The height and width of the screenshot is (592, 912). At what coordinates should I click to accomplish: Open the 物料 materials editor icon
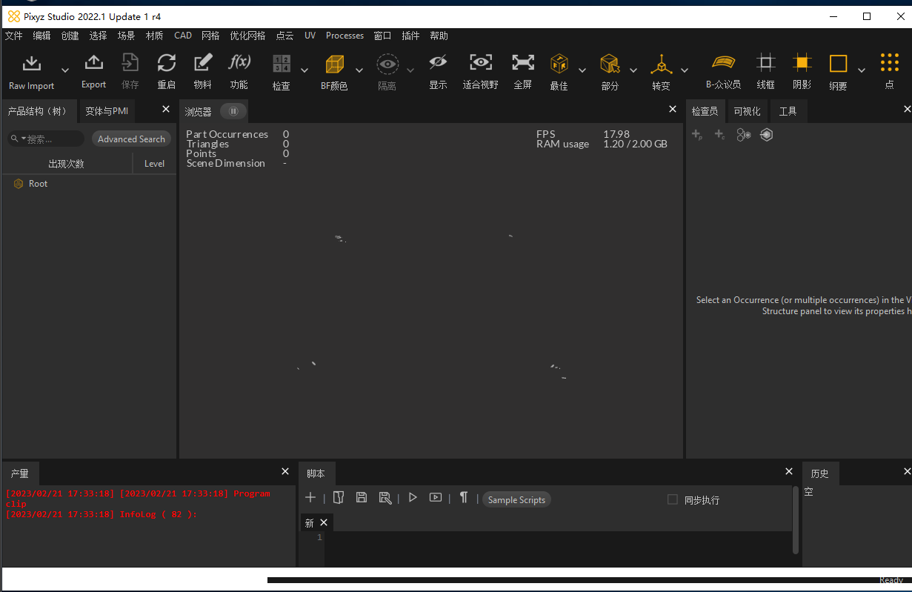pos(203,63)
